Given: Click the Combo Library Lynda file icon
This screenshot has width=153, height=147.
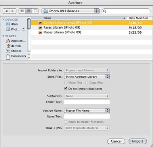Looking at the screenshot, I should (x=40, y=23).
